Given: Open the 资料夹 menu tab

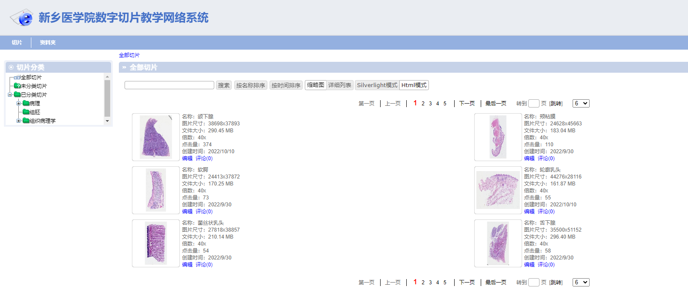Looking at the screenshot, I should [x=47, y=43].
